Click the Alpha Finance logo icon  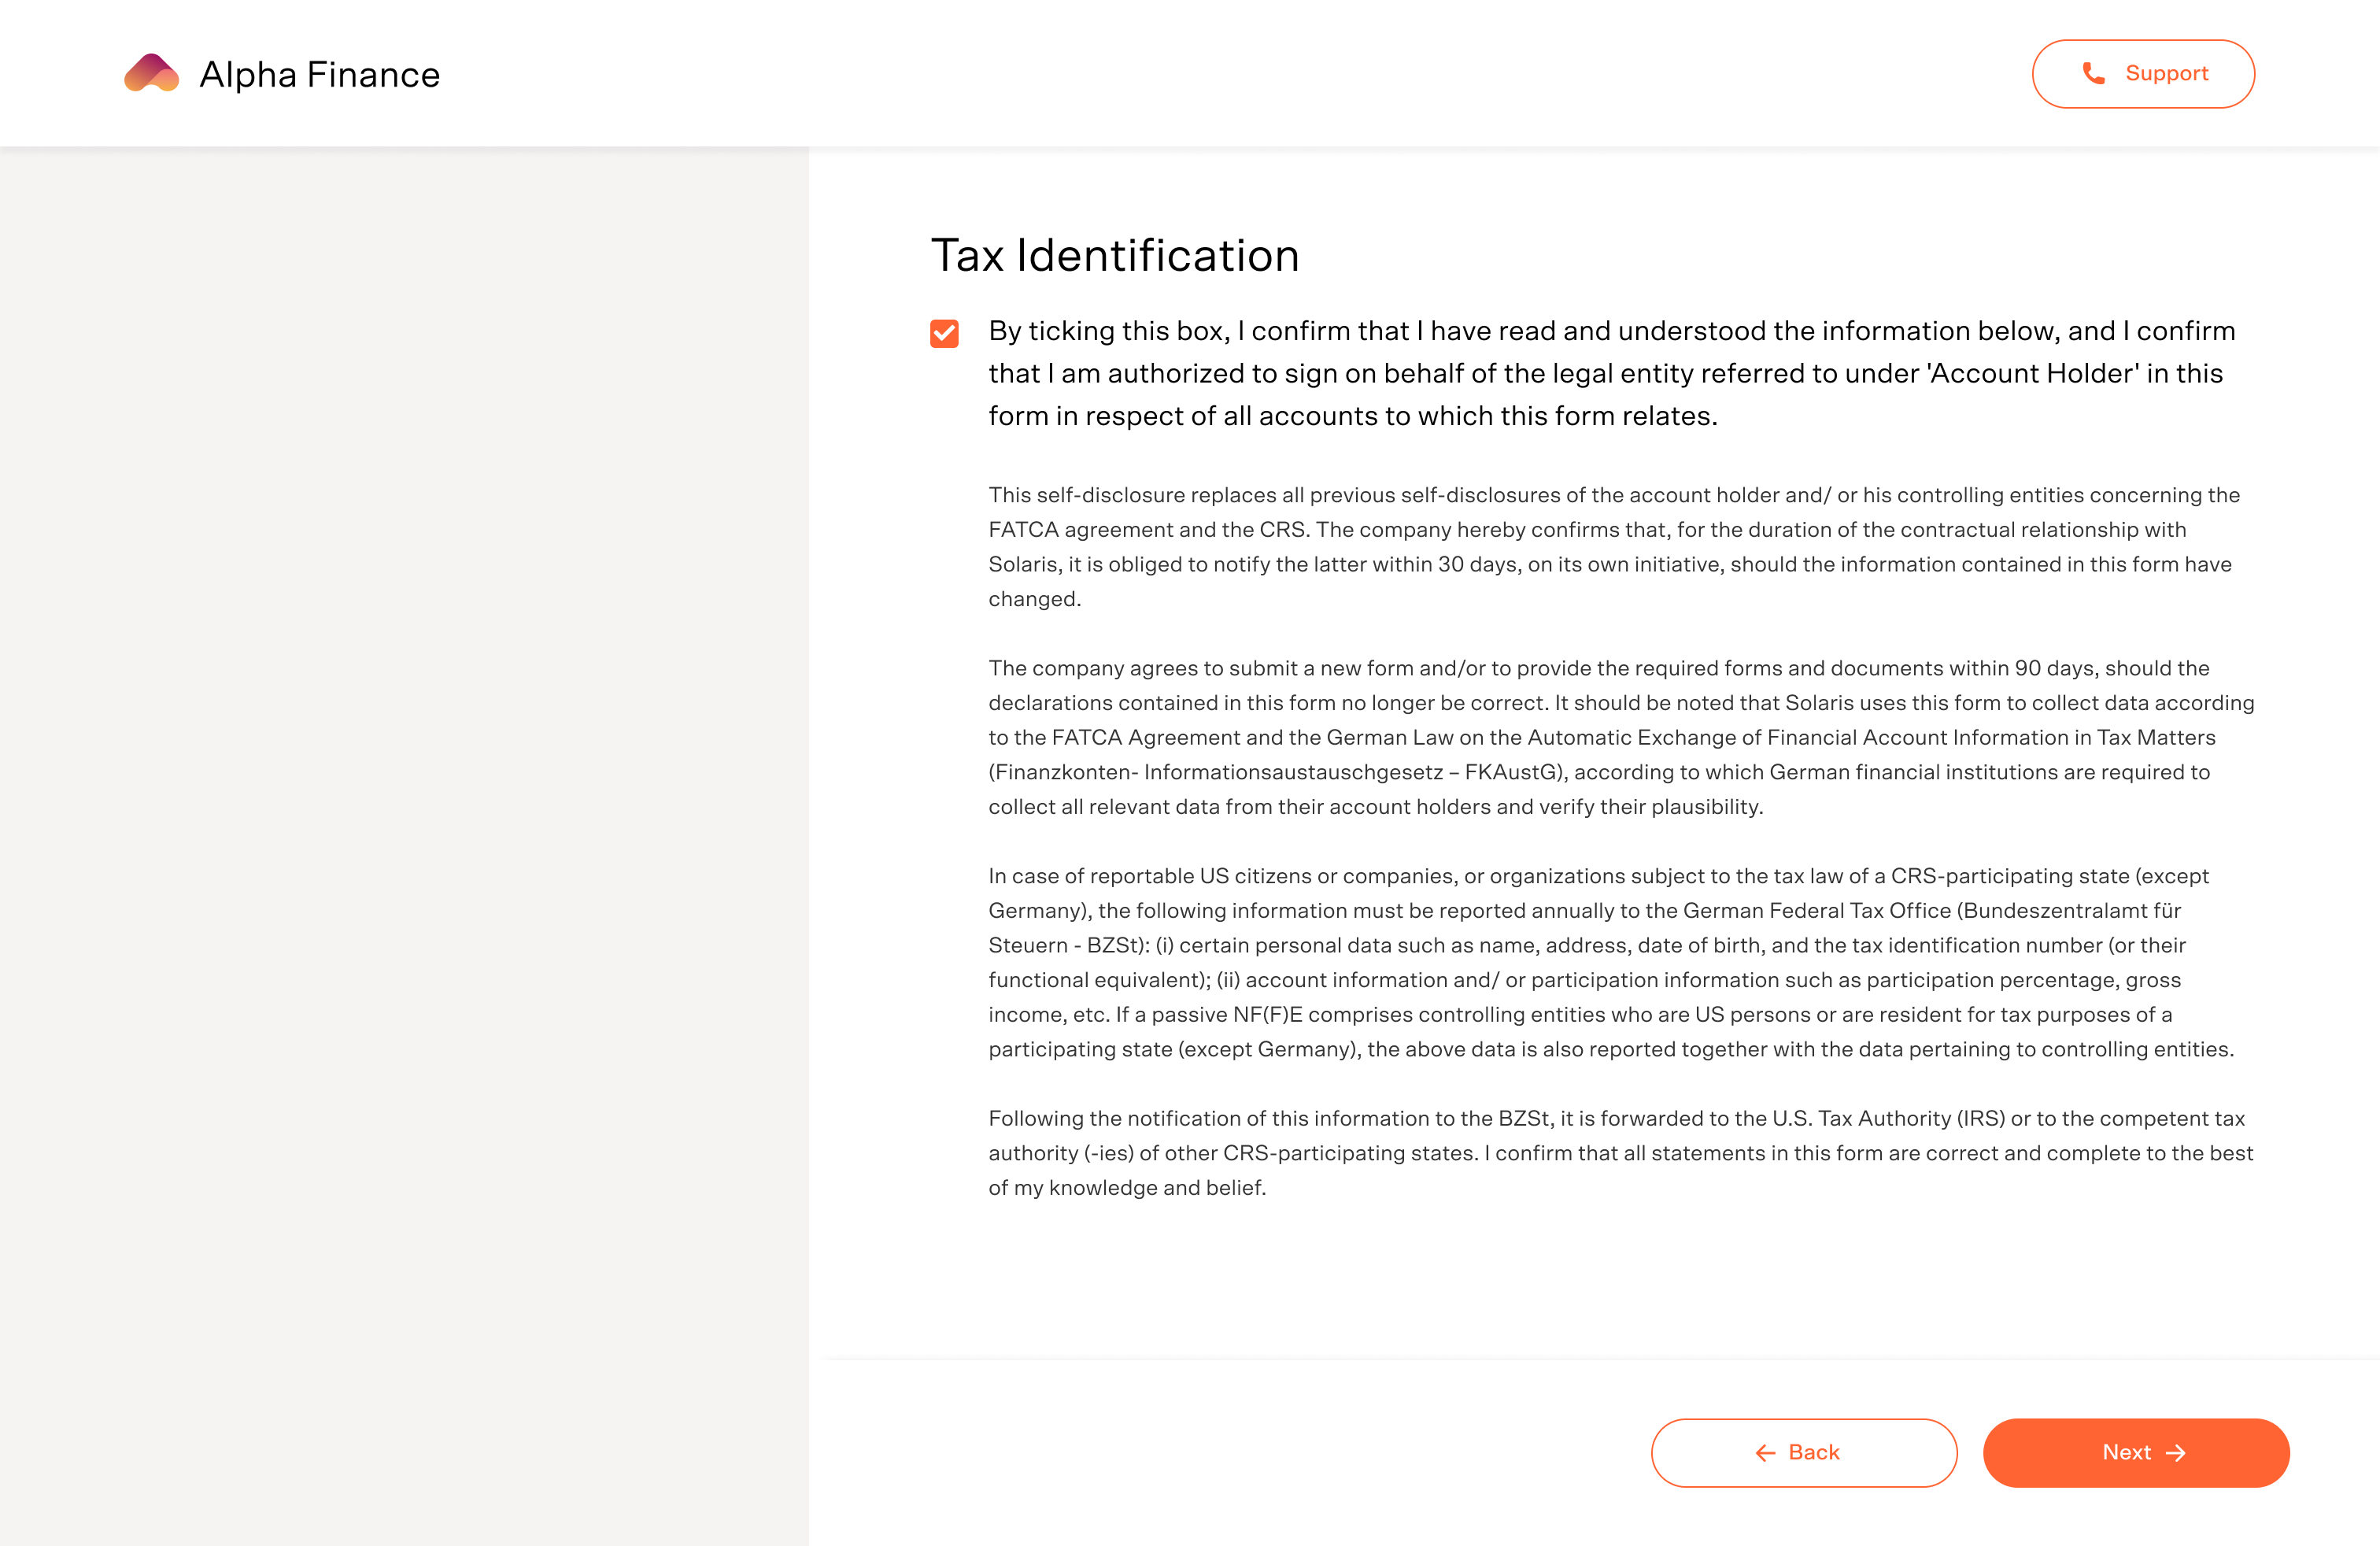pyautogui.click(x=151, y=74)
